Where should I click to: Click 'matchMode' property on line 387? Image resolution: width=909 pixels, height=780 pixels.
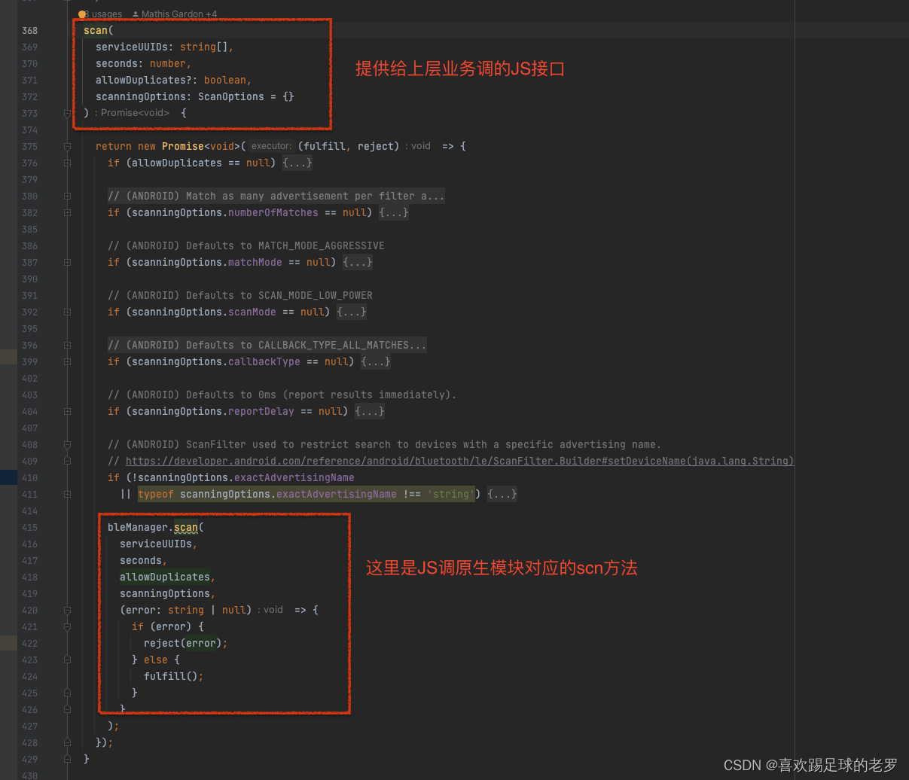click(x=255, y=263)
